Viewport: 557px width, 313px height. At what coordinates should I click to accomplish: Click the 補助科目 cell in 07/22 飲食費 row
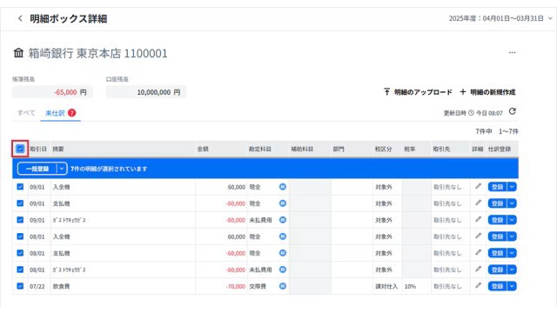(310, 286)
